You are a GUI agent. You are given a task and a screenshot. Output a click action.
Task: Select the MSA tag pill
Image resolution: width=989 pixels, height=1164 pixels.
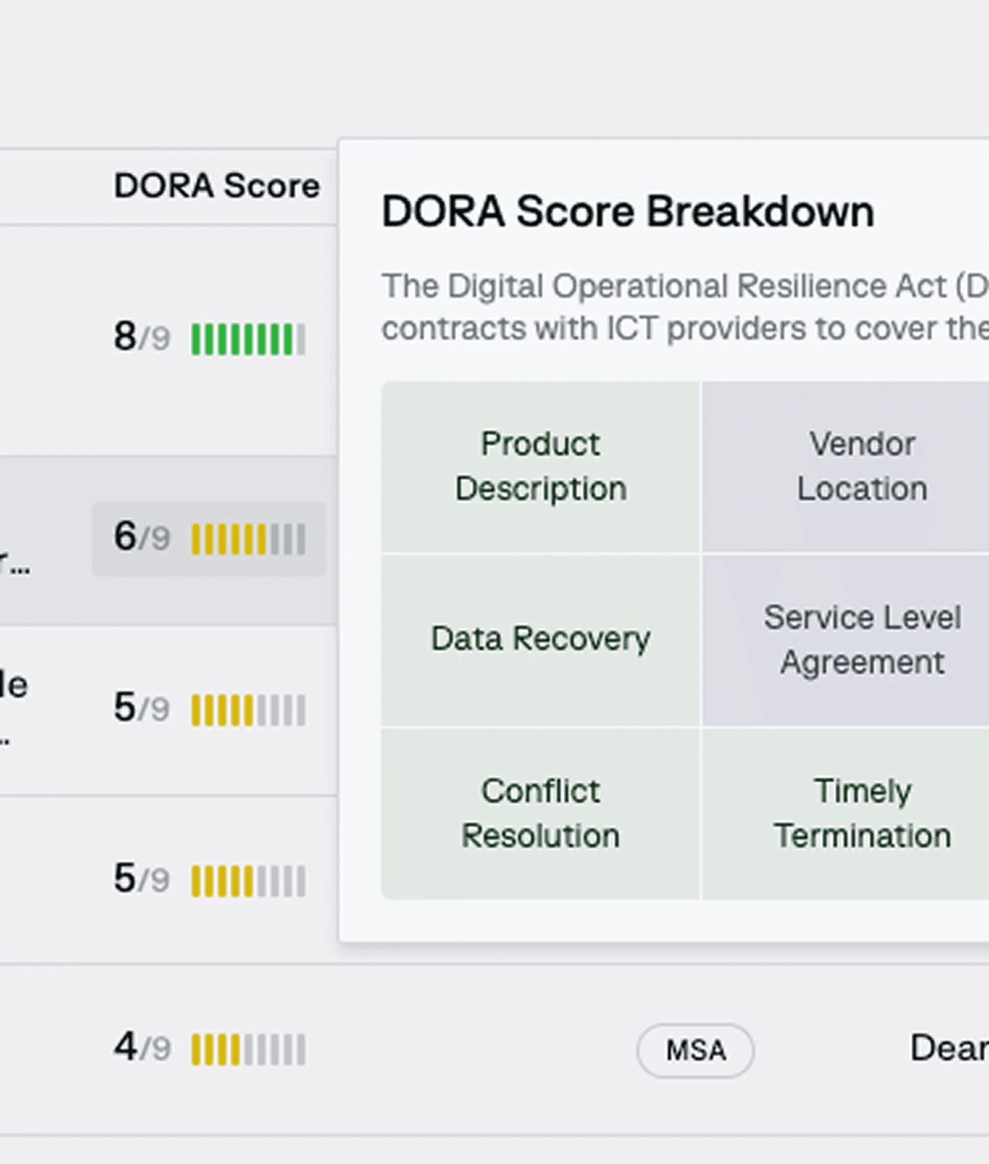[695, 1050]
